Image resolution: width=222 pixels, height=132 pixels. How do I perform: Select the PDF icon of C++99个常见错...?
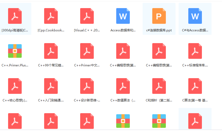click(x=51, y=51)
